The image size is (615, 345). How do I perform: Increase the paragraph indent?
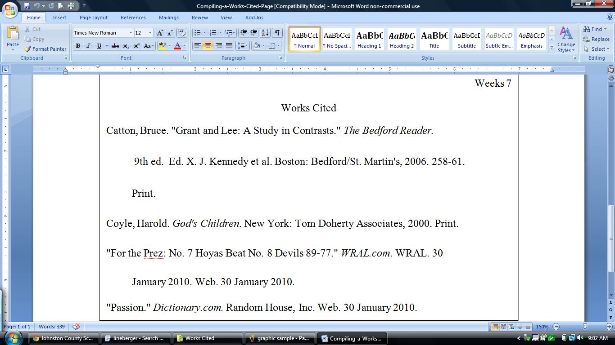point(254,33)
